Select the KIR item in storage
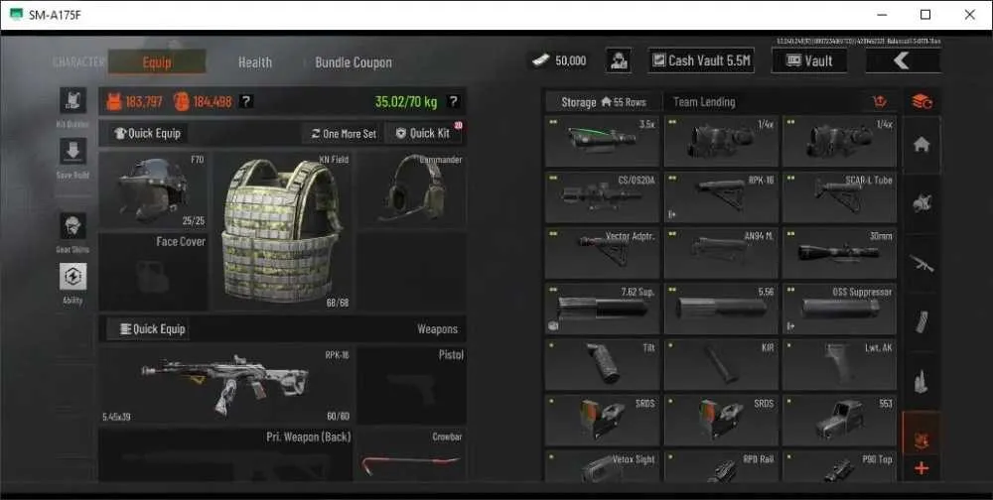This screenshot has height=500, width=993. pyautogui.click(x=721, y=364)
